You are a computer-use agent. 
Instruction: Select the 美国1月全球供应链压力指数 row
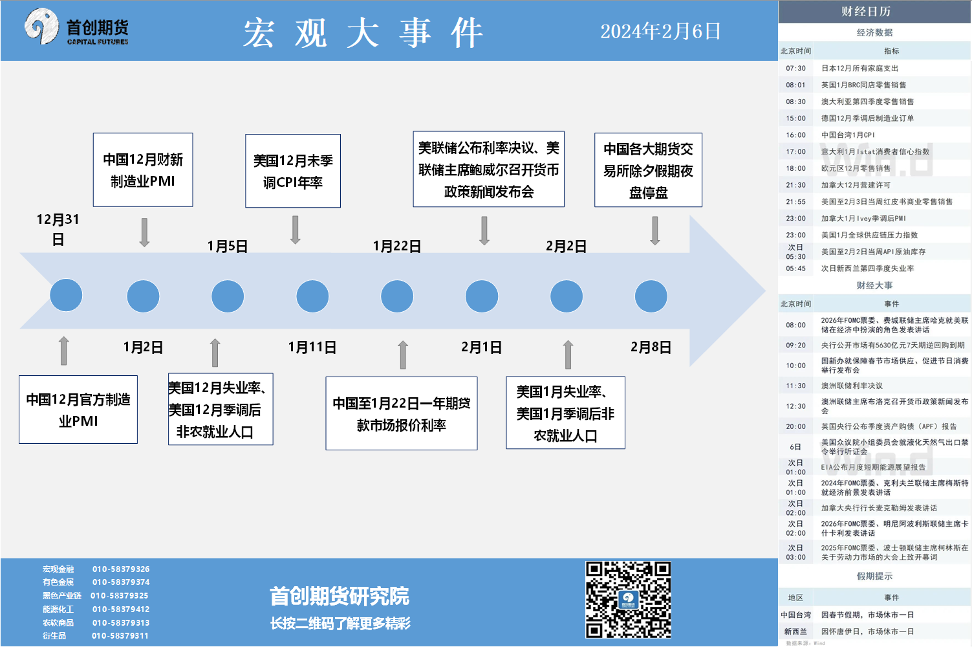click(x=874, y=235)
